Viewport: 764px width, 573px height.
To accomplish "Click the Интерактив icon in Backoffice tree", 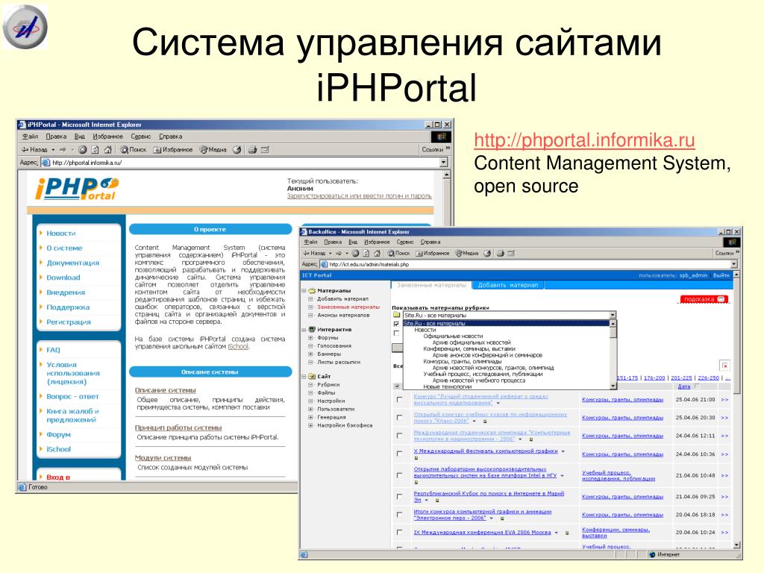I will (x=312, y=329).
